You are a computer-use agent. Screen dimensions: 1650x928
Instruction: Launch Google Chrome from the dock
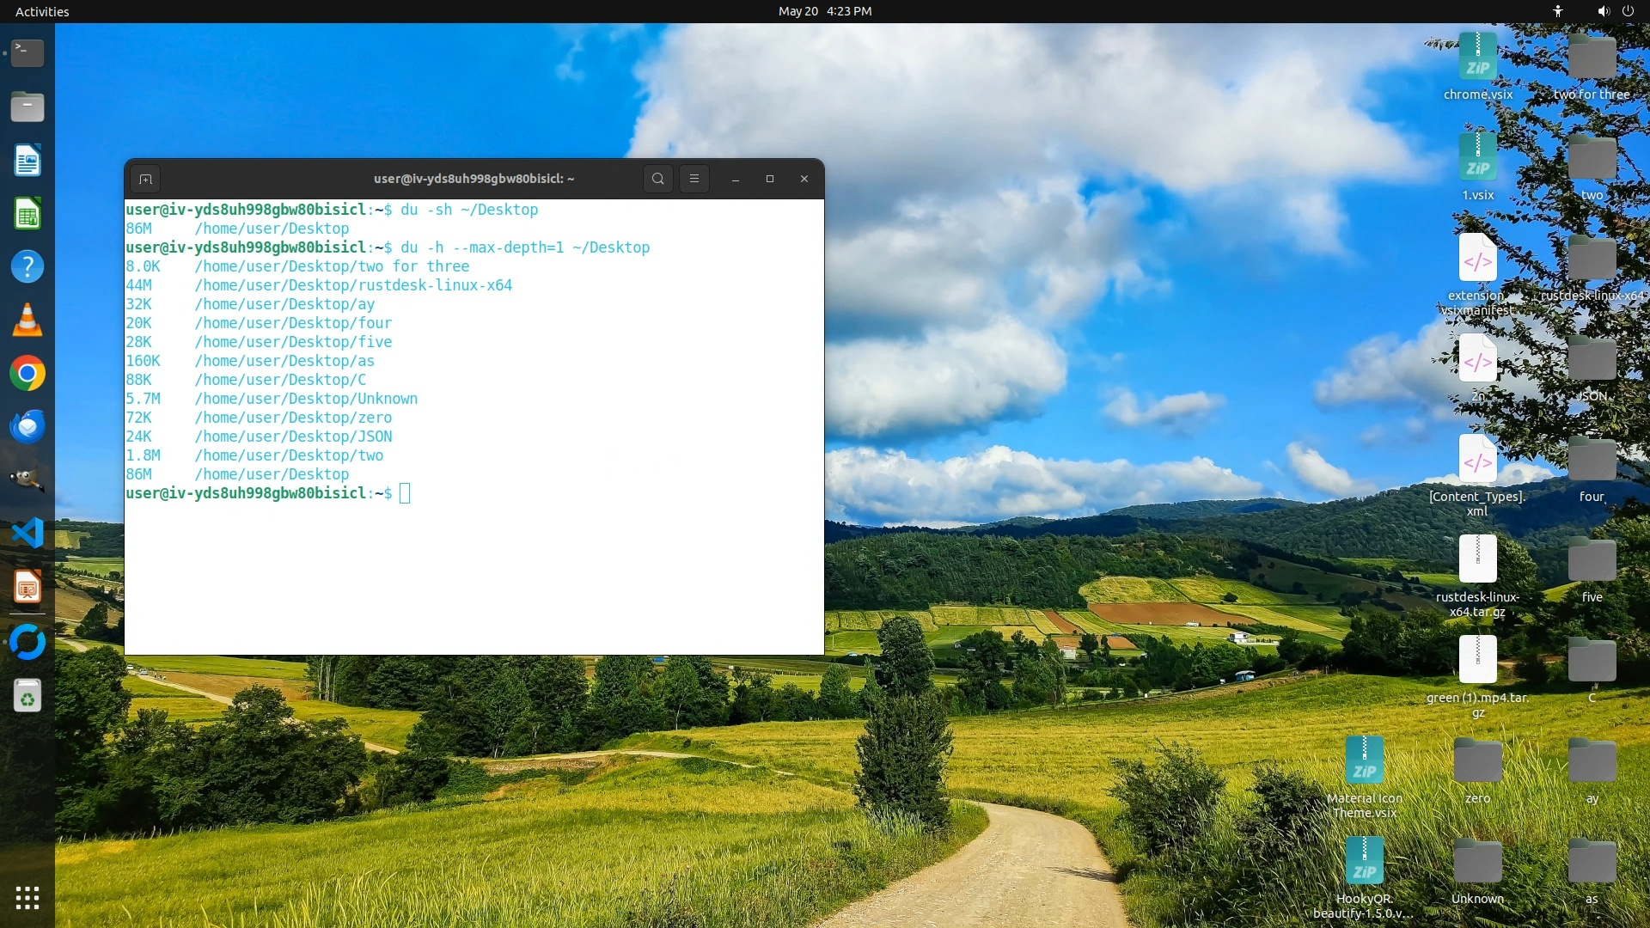[x=27, y=374]
